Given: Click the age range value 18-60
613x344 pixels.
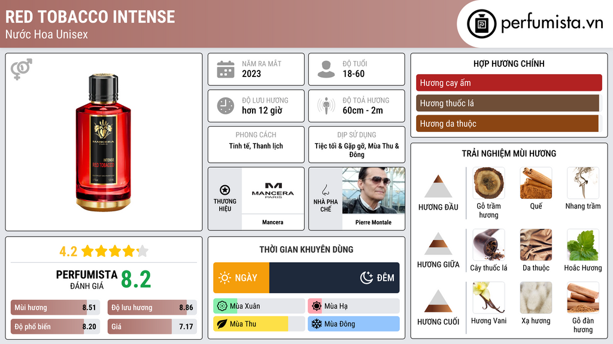Looking at the screenshot, I should coord(353,73).
